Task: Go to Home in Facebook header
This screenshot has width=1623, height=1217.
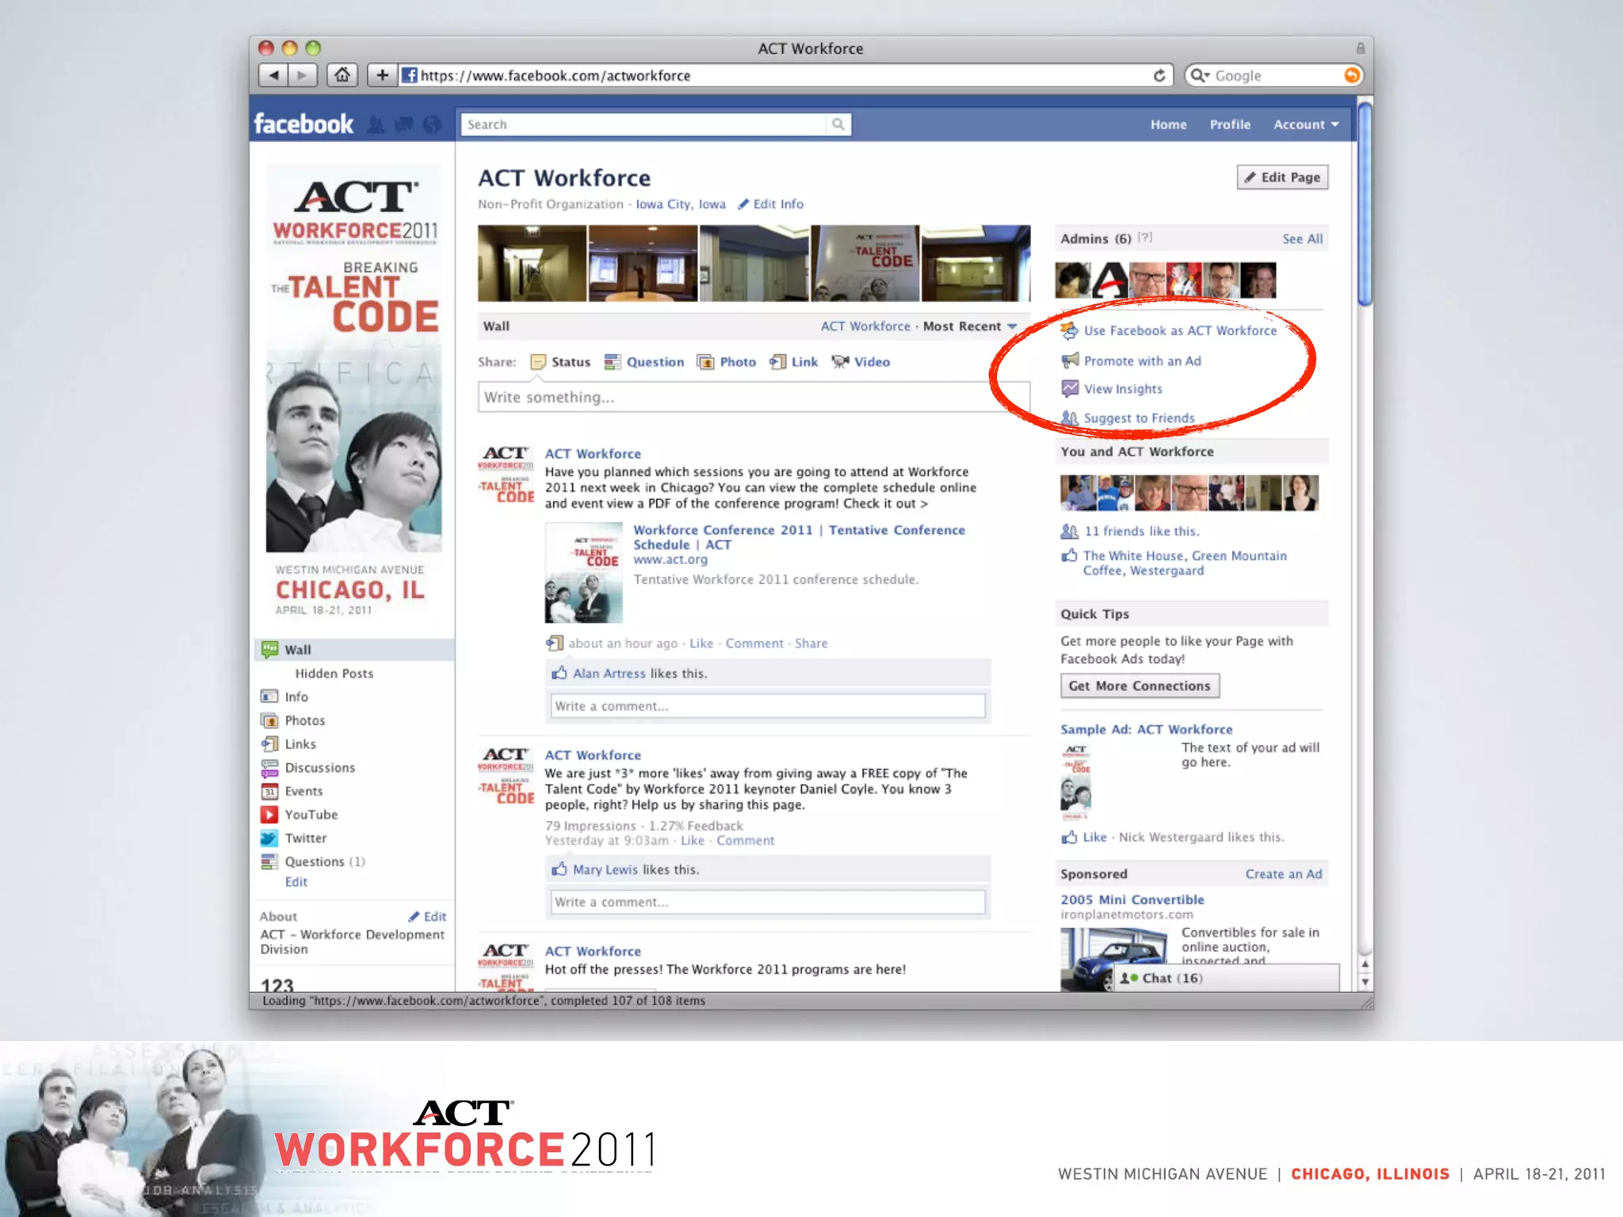Action: [1168, 124]
